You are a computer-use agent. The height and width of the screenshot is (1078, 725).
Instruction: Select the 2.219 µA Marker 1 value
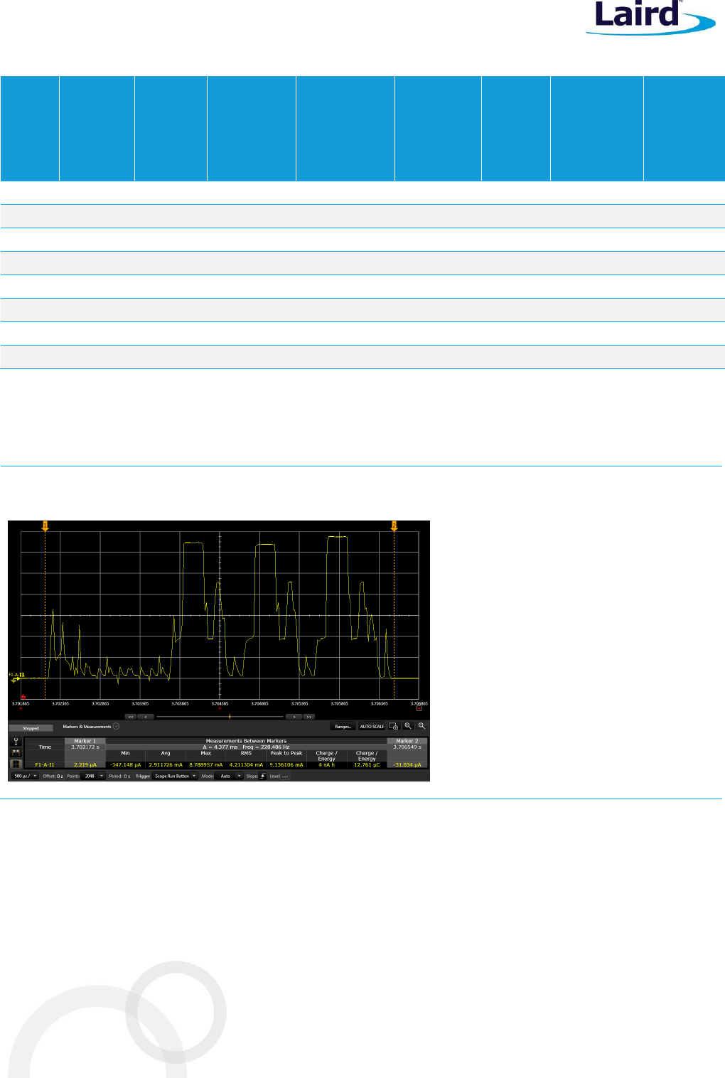pyautogui.click(x=85, y=764)
